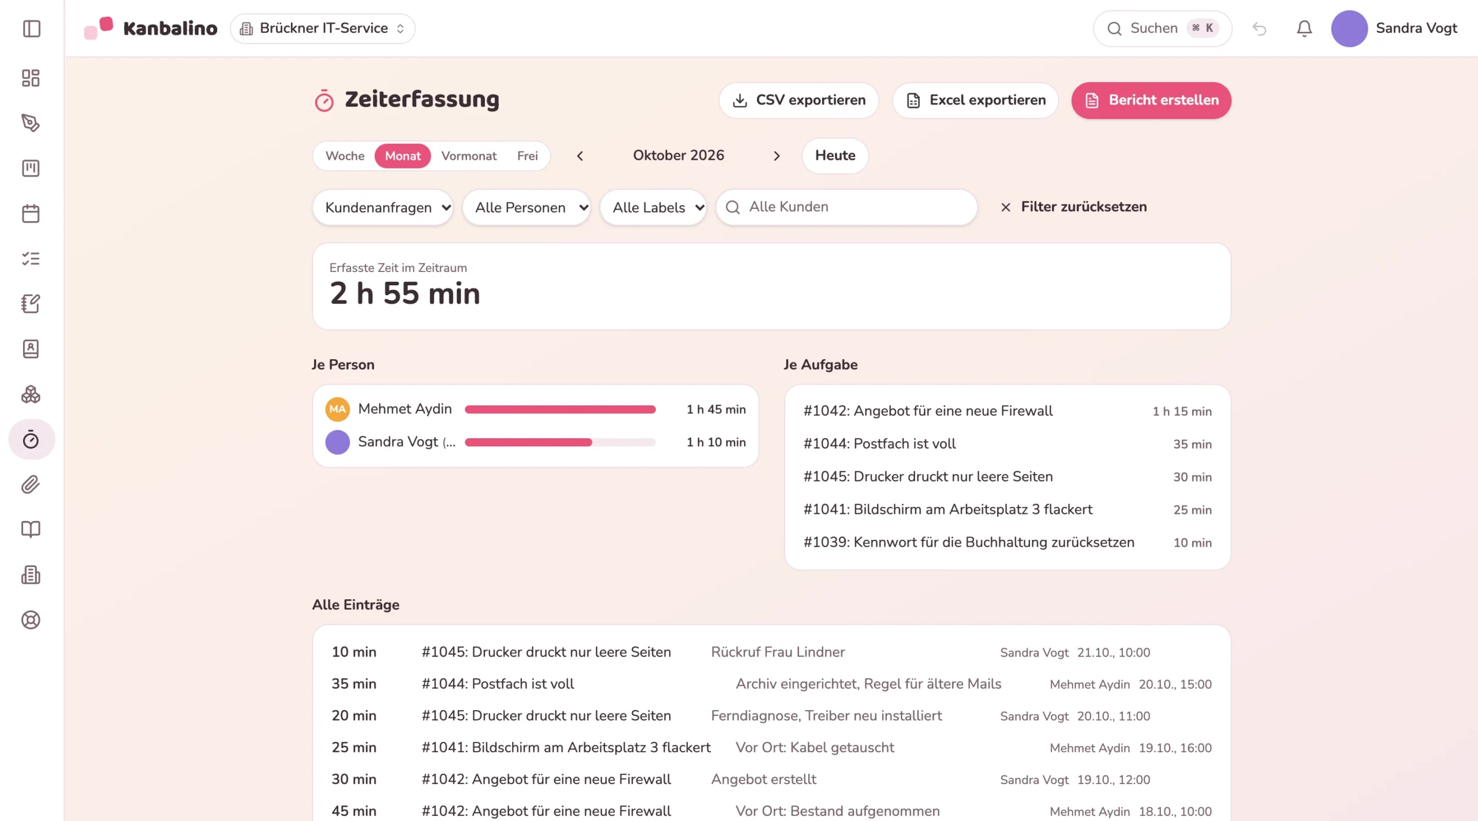
Task: Open the lifebuoy support sidebar icon
Action: coord(31,620)
